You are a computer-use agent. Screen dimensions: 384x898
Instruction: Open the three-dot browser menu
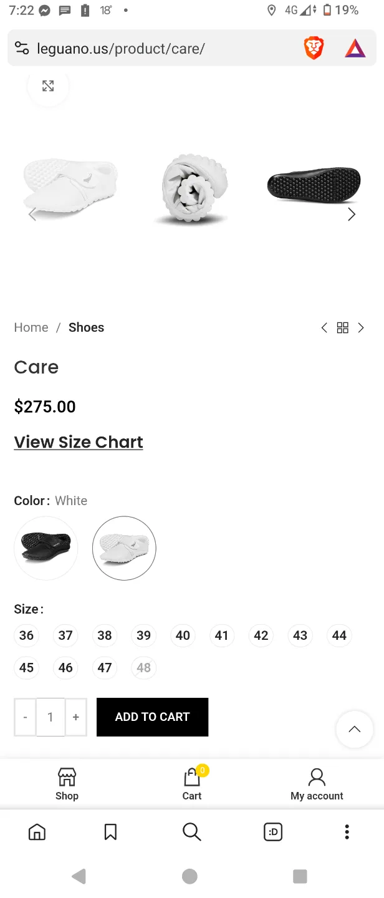[x=347, y=831]
